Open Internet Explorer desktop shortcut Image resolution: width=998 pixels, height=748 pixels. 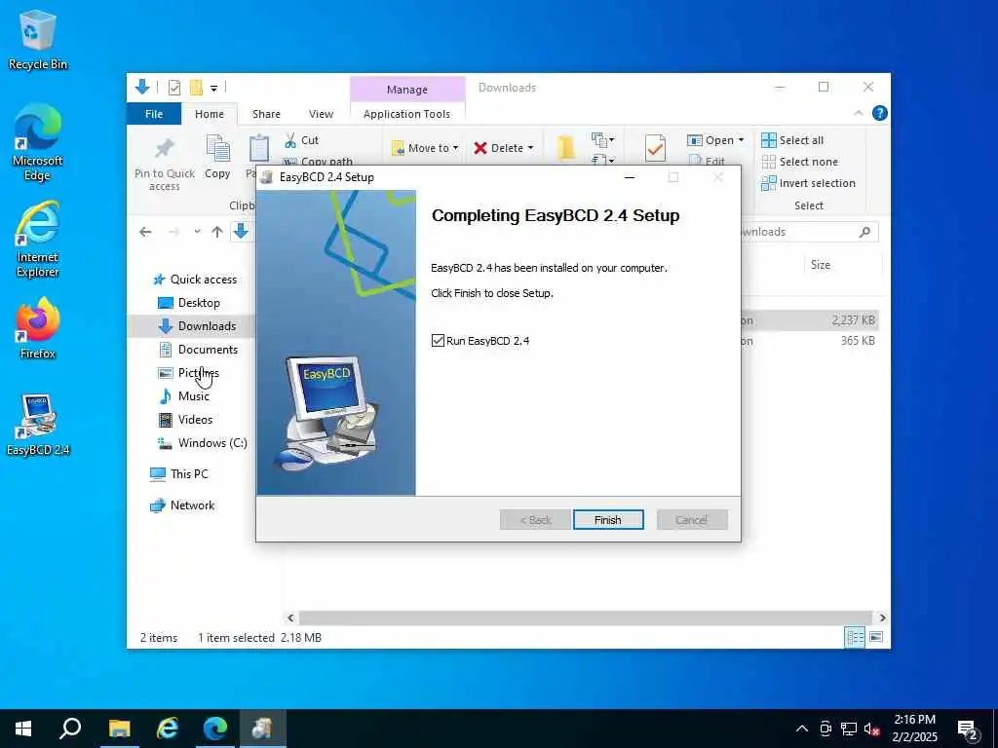[37, 240]
